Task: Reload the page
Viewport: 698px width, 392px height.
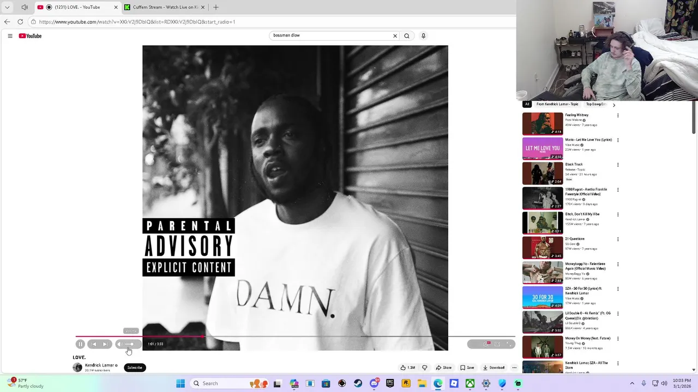Action: (x=20, y=22)
